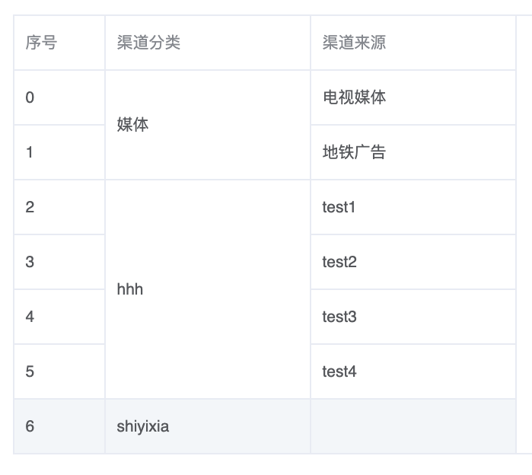The width and height of the screenshot is (532, 475).
Task: Click row number 0 cell
Action: [x=59, y=97]
